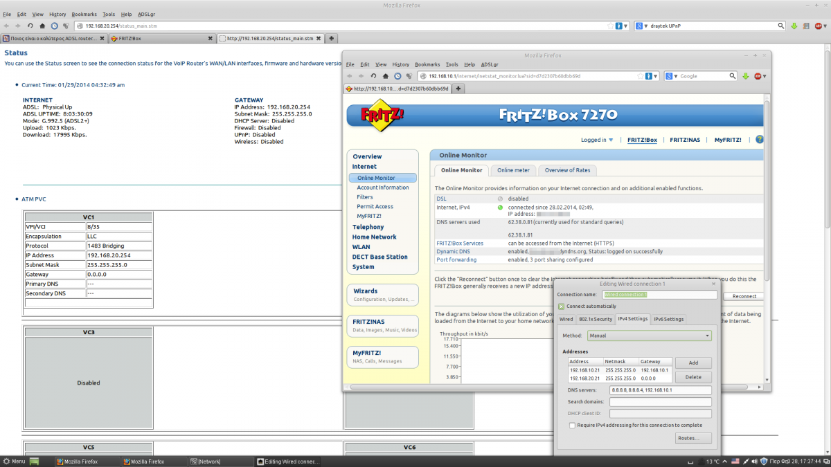Go home in the back Firefox window
Viewport: 831px width, 467px height.
click(x=42, y=26)
